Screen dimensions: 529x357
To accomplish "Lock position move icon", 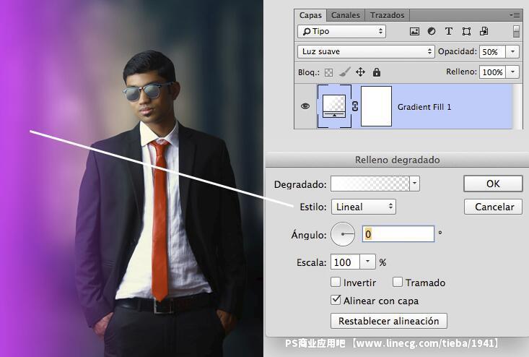I will [360, 72].
